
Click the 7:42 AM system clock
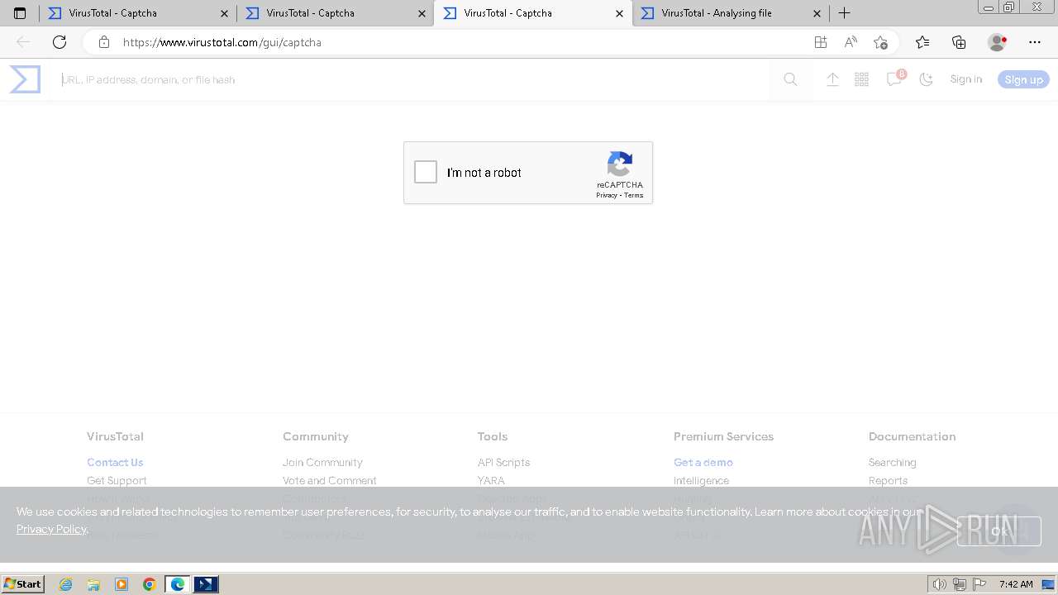tap(1016, 584)
